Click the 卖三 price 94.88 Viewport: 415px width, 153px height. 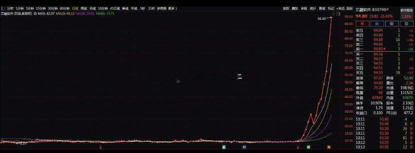coord(378,40)
